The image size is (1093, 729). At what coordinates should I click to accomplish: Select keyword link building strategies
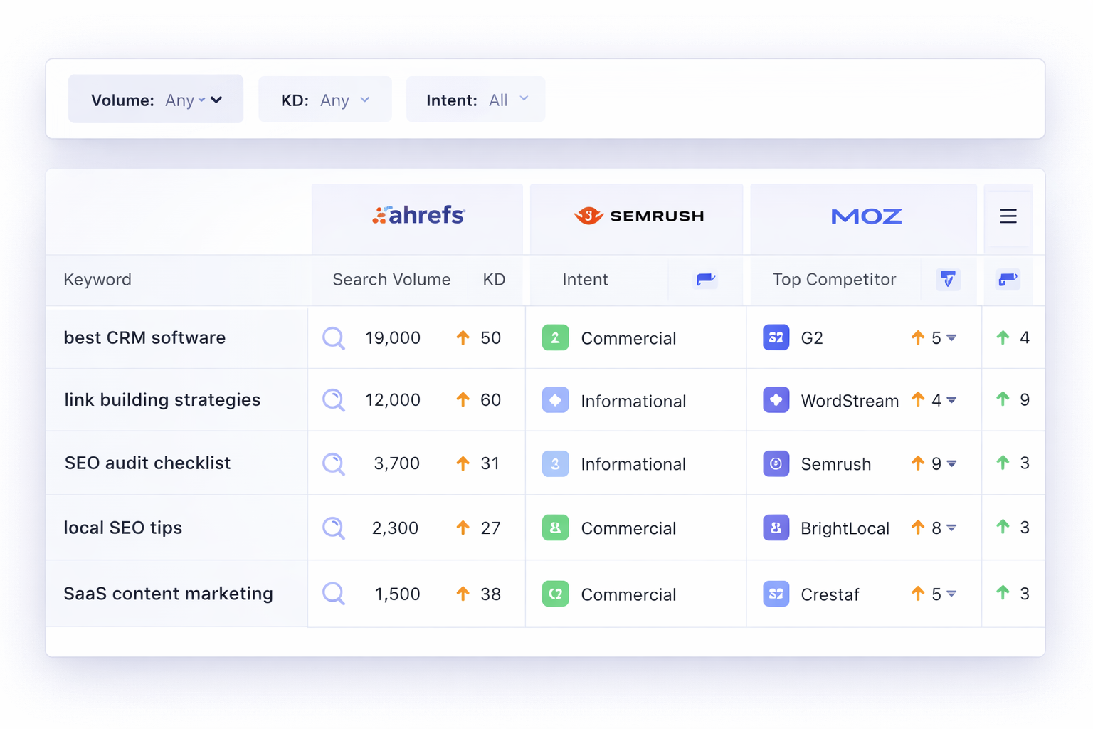point(162,400)
